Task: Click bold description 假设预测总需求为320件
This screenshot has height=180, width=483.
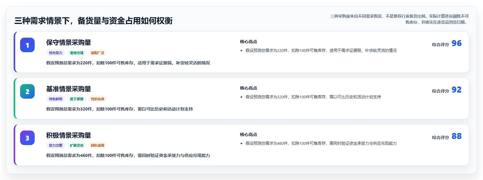Action: click(x=120, y=109)
